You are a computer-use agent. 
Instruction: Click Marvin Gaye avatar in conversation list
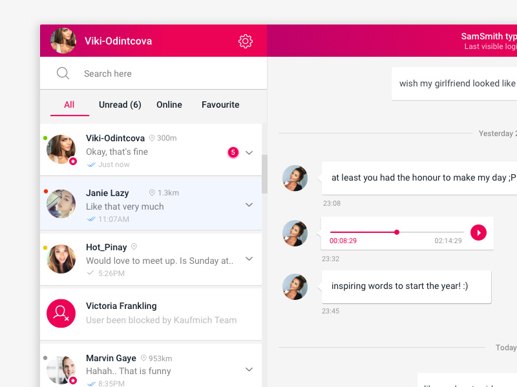click(x=61, y=370)
